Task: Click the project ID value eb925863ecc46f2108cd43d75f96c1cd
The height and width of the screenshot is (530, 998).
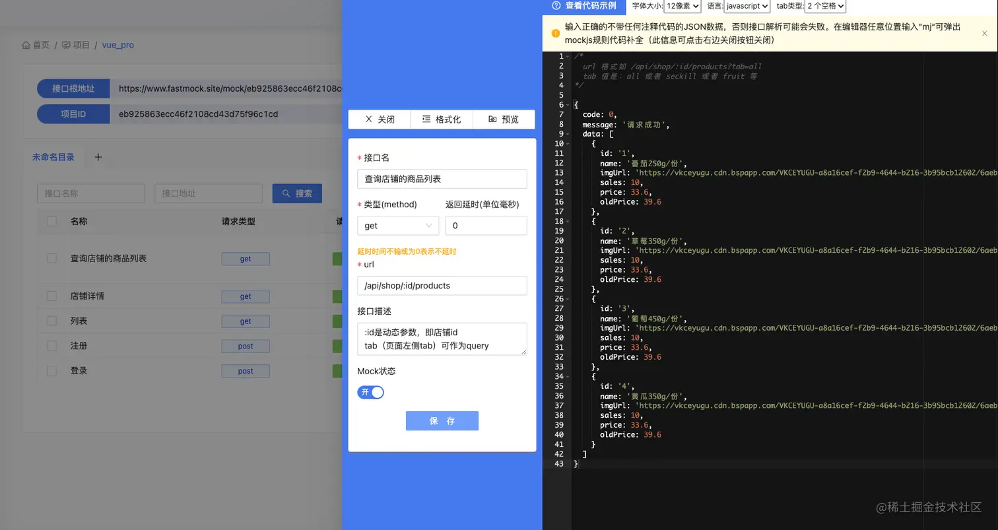Action: coord(198,114)
